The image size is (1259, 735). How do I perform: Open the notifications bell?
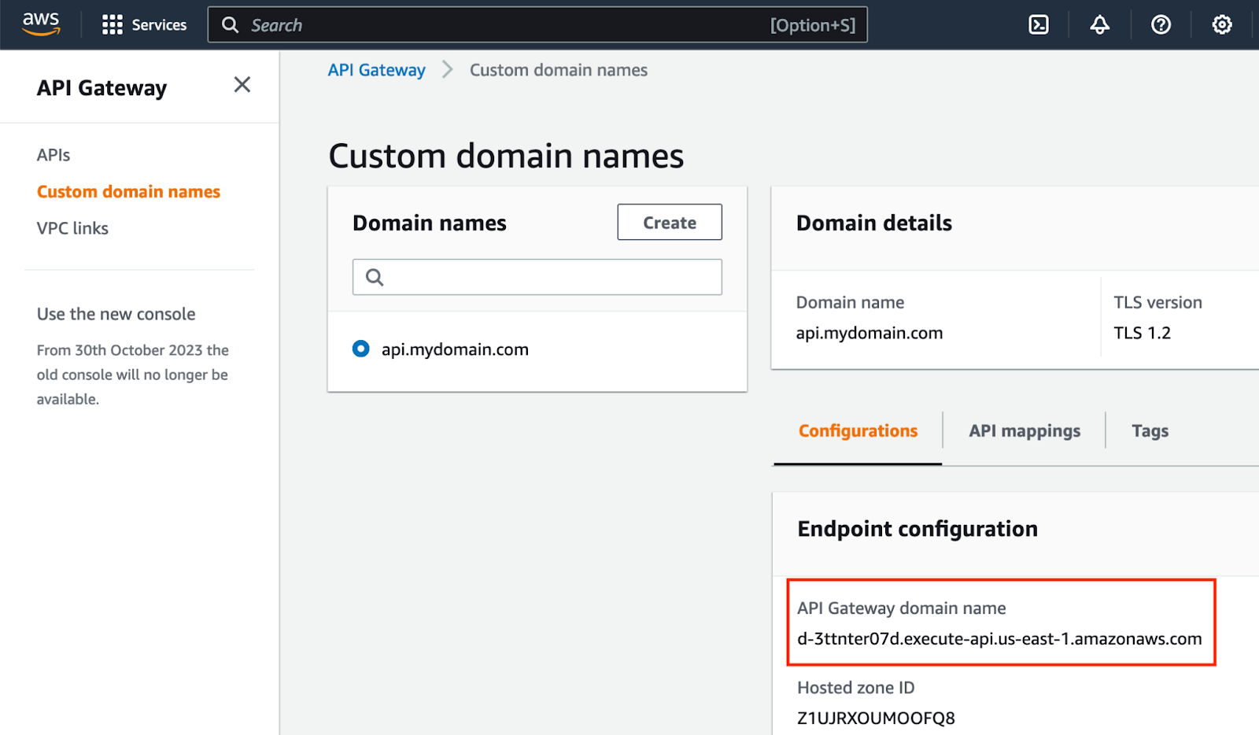point(1099,25)
